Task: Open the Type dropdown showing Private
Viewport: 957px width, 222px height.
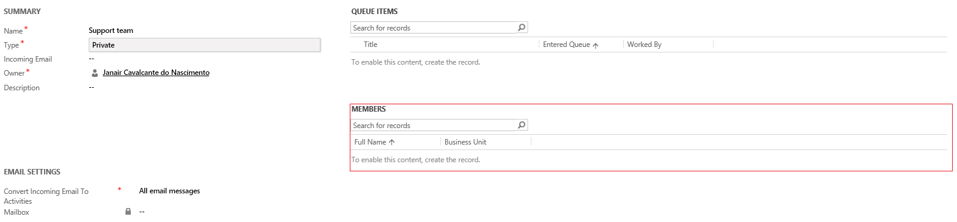Action: (204, 45)
